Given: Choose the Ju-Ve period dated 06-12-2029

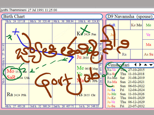Looking at the screenshot, I should coord(130,102).
